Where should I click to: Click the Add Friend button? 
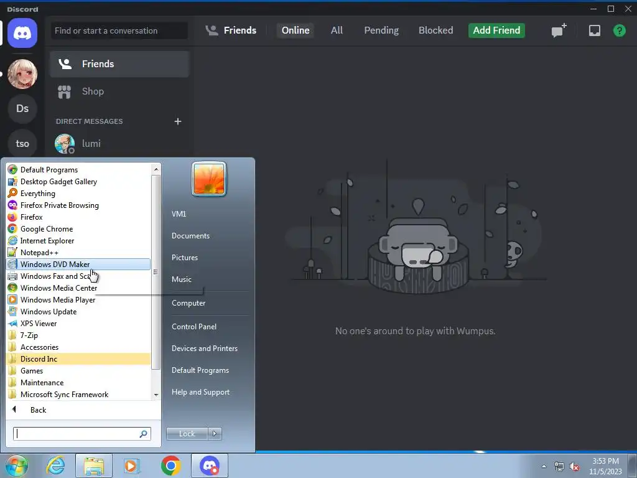pyautogui.click(x=496, y=30)
